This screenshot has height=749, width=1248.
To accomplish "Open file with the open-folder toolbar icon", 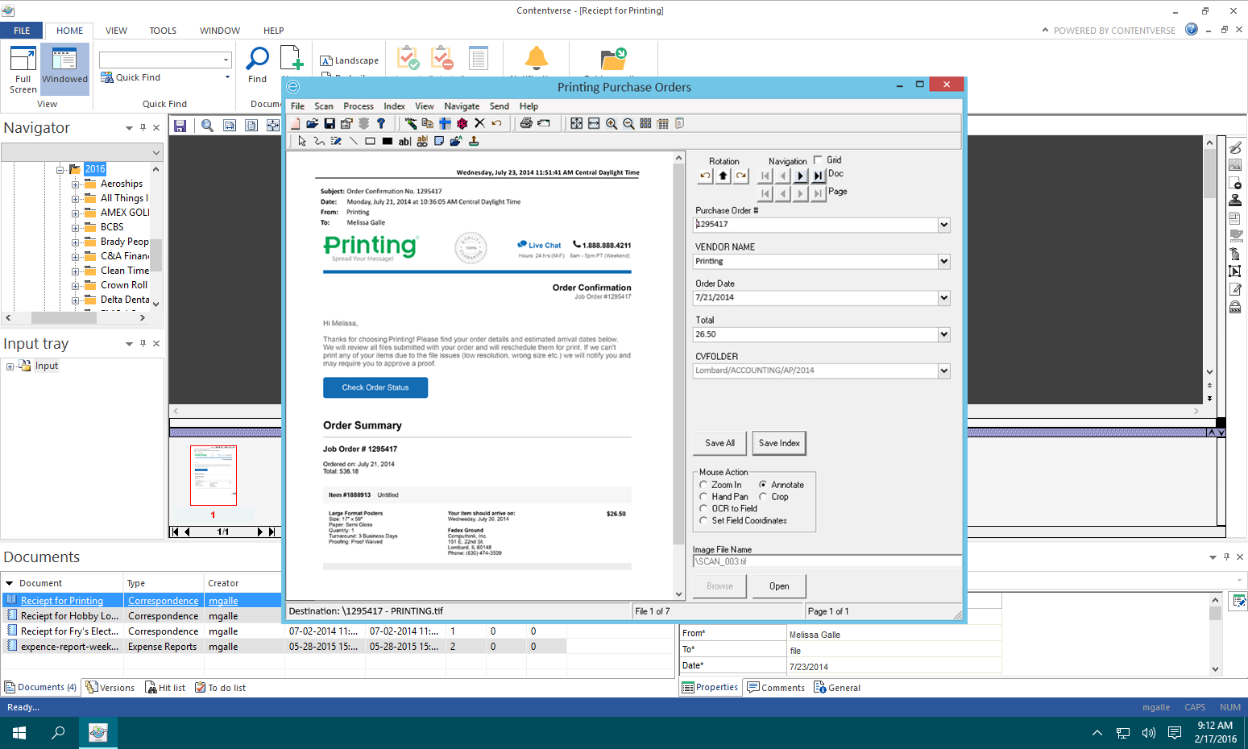I will [x=312, y=123].
